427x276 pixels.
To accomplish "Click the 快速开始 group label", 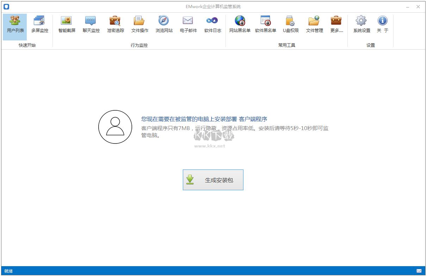I will tap(27, 45).
